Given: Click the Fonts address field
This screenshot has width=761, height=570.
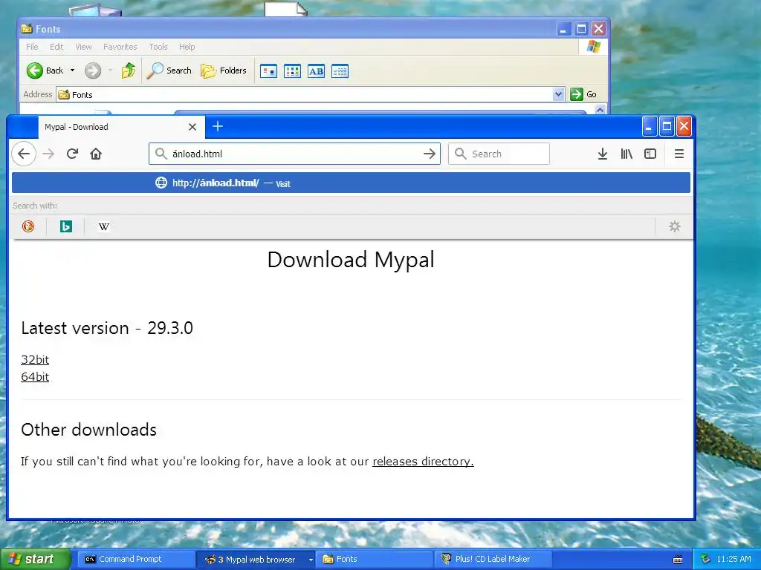Looking at the screenshot, I should 311,94.
